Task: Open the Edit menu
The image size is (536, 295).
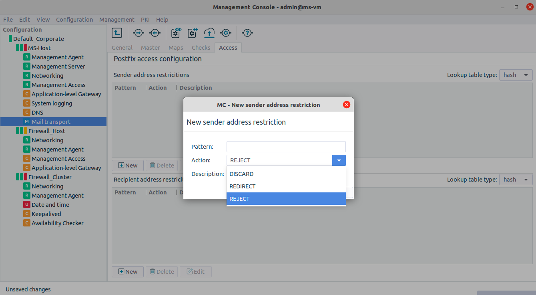Action: [x=24, y=19]
